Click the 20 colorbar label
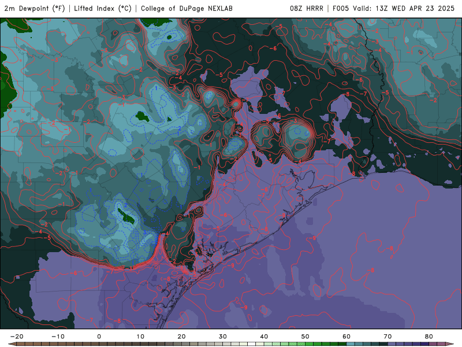The height and width of the screenshot is (347, 462). (x=181, y=337)
